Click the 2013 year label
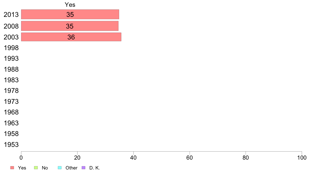Image resolution: width=309 pixels, height=191 pixels. click(x=11, y=15)
